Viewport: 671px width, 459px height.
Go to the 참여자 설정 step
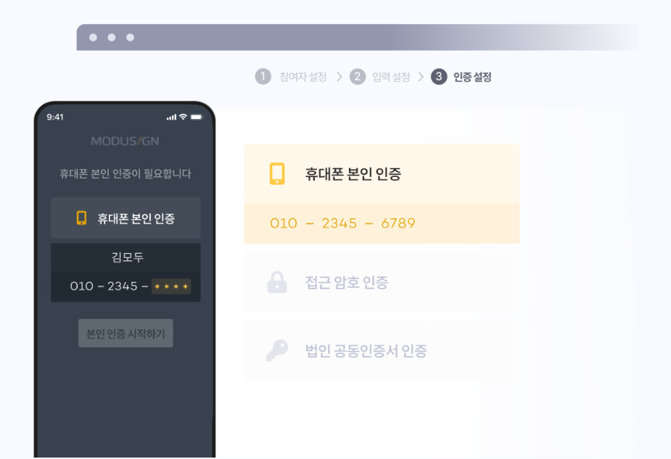303,77
